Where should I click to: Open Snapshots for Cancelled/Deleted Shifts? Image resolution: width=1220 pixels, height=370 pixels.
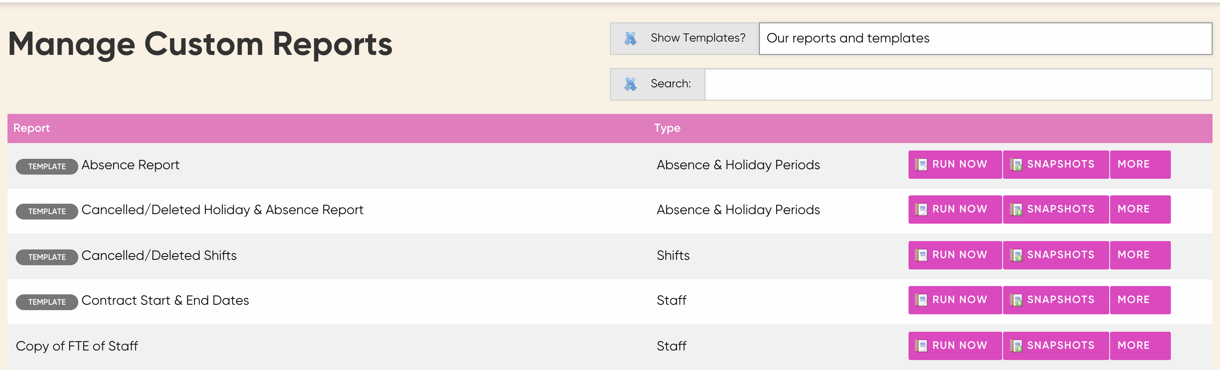point(1056,255)
